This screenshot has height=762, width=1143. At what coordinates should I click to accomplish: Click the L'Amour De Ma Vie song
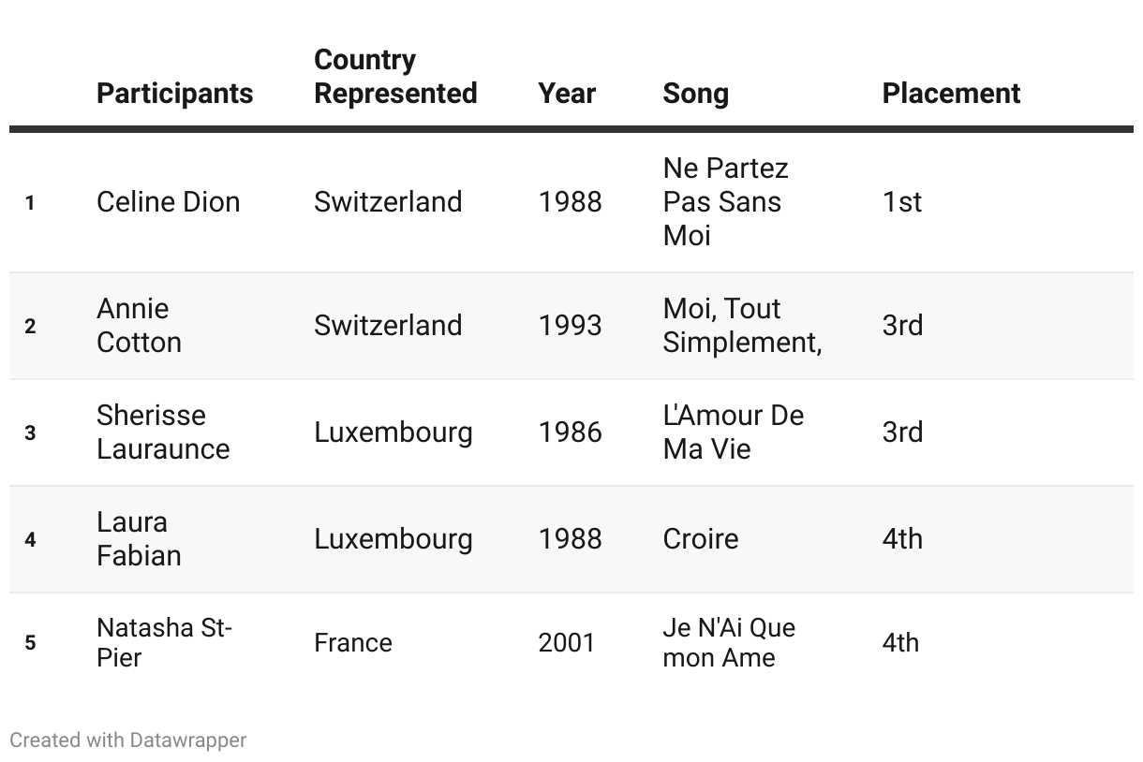(733, 432)
